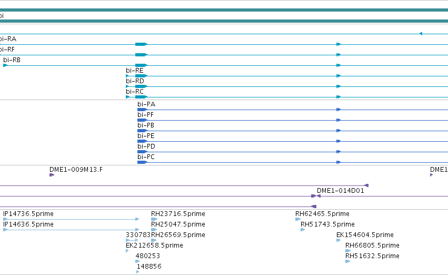Click the bi-RC transcript label

tap(135, 92)
